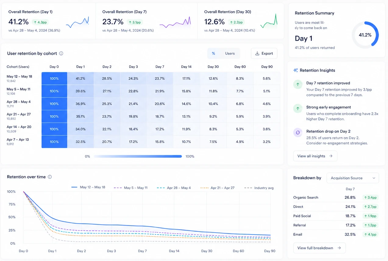Click the download icon in the Export button
The image size is (388, 261).
click(x=257, y=53)
